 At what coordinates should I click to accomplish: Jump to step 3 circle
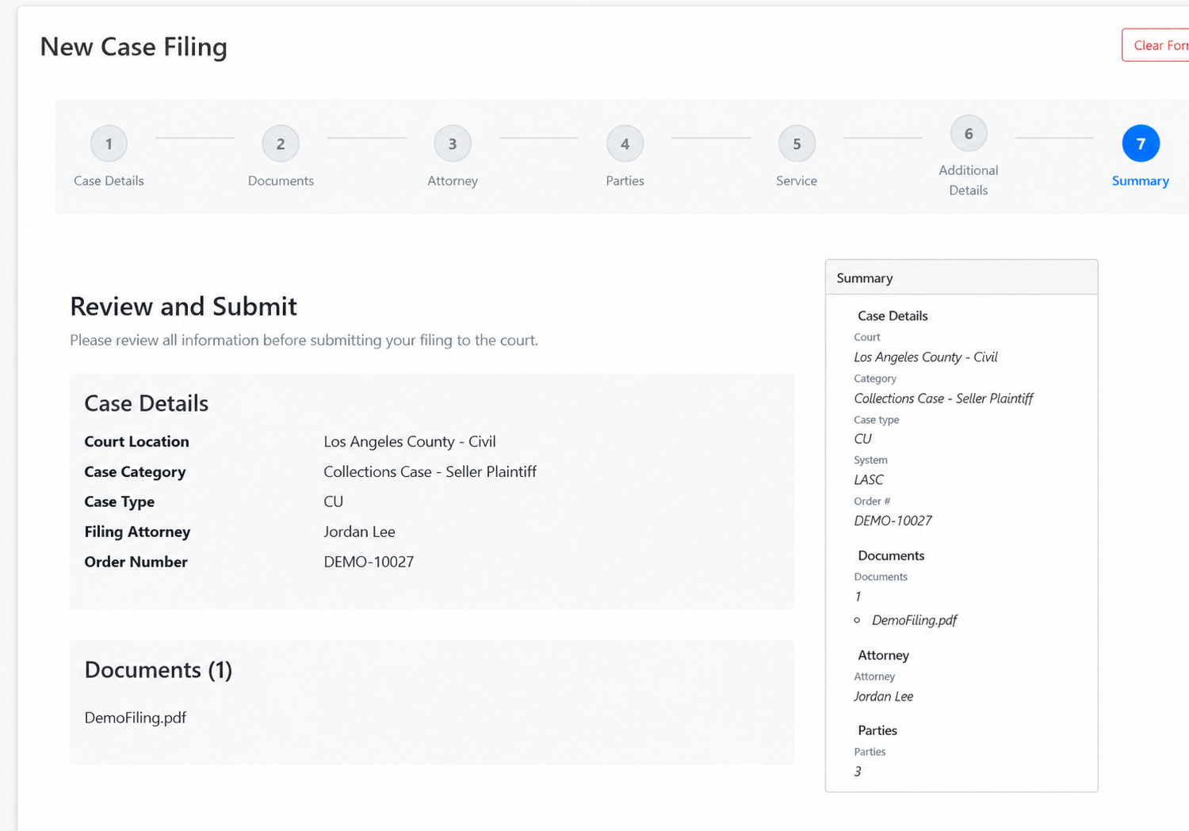pos(453,143)
